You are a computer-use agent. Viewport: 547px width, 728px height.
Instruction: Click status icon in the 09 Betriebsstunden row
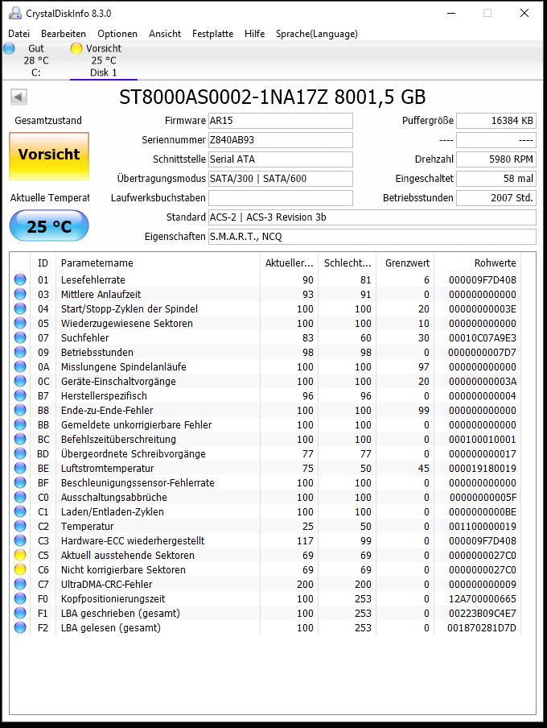pyautogui.click(x=20, y=352)
